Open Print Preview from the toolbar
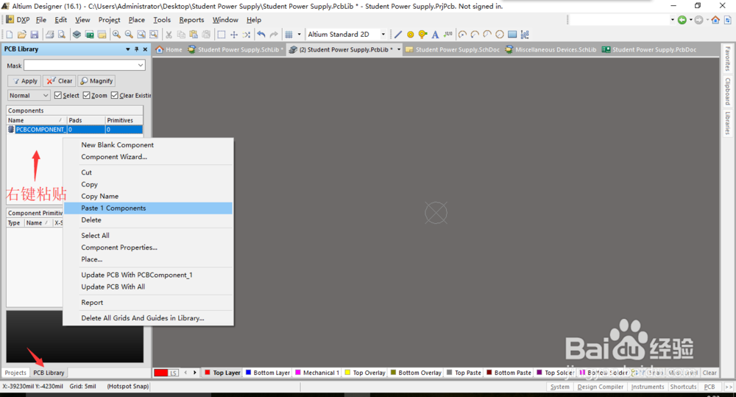Viewport: 736px width, 397px height. point(62,35)
